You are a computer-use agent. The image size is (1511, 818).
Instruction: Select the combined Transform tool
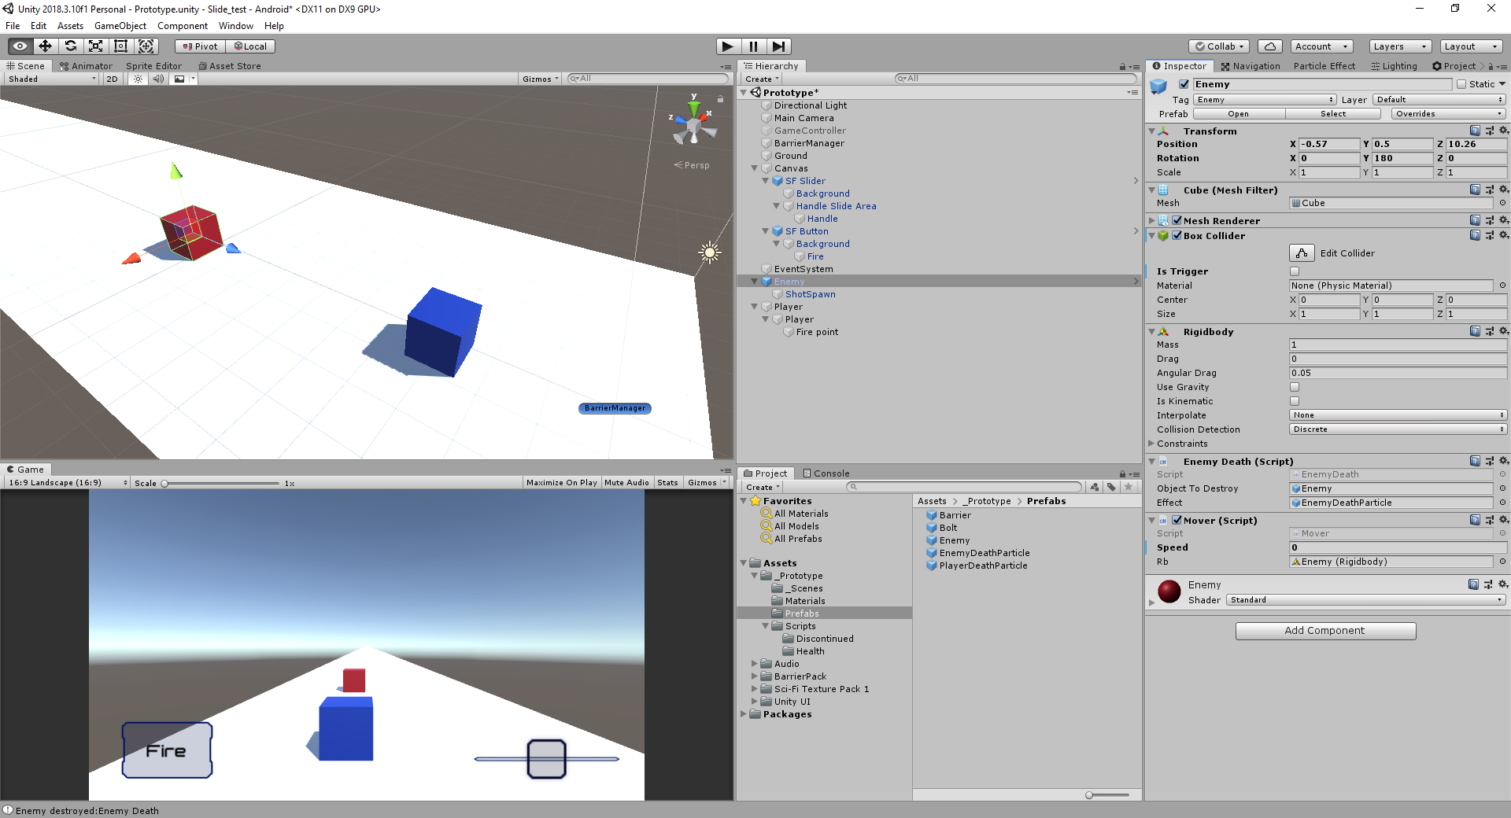(x=146, y=46)
